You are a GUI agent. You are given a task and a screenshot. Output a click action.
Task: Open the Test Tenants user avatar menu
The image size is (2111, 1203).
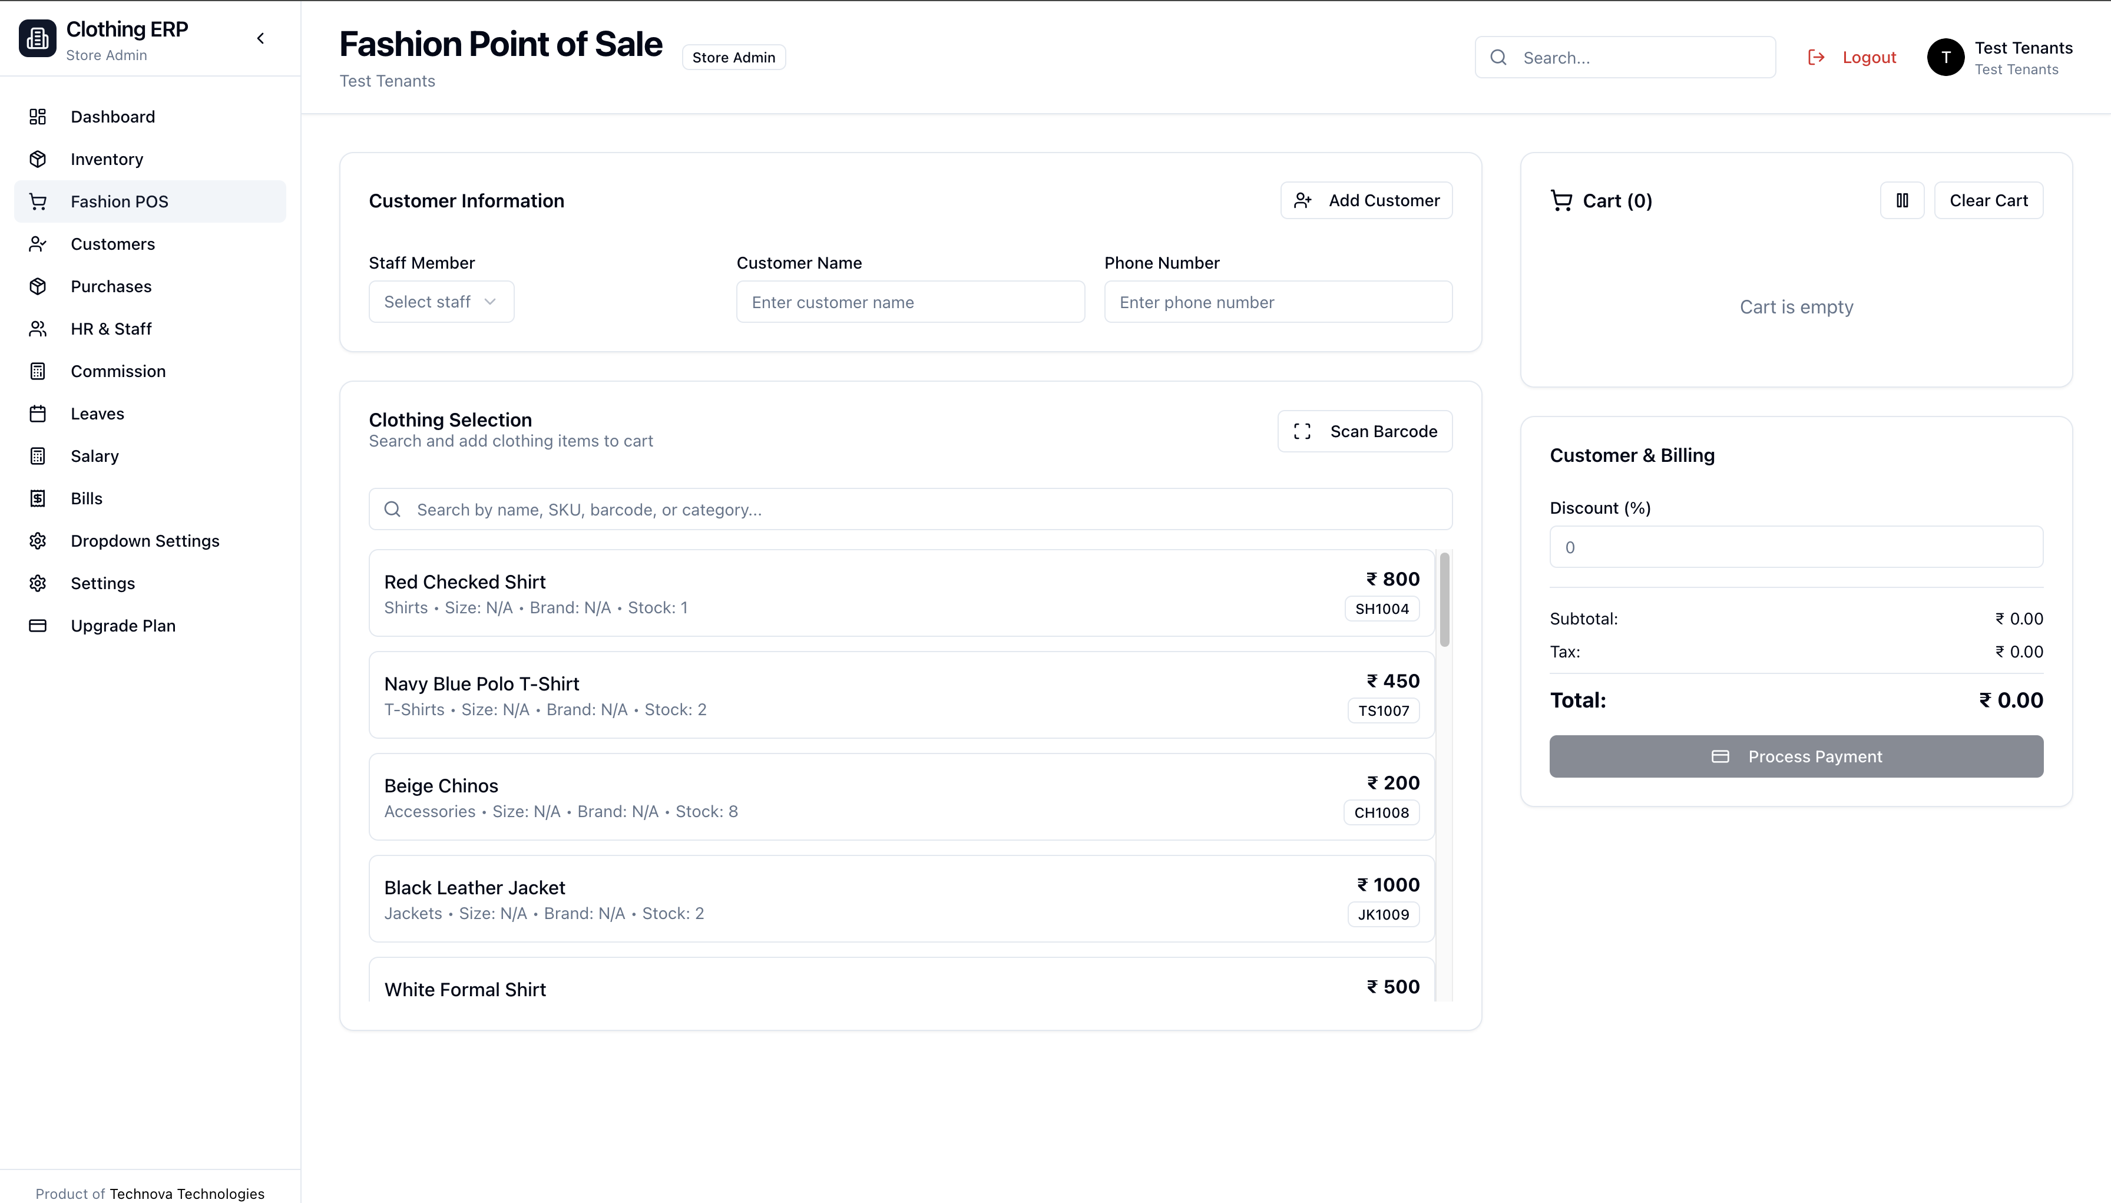(x=1945, y=58)
